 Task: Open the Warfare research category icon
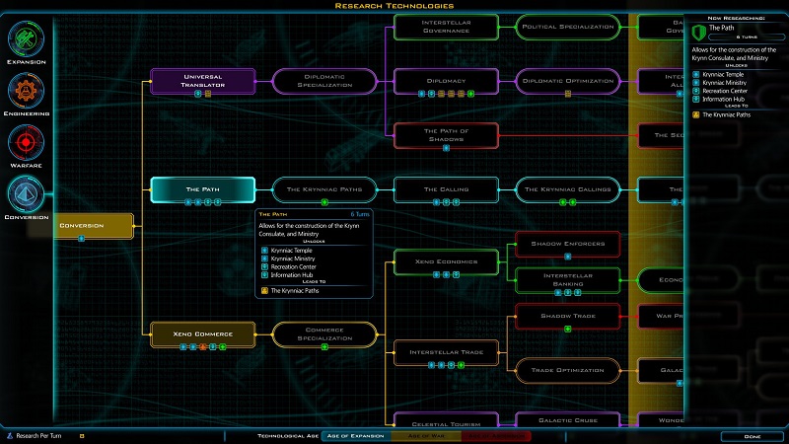[x=26, y=143]
